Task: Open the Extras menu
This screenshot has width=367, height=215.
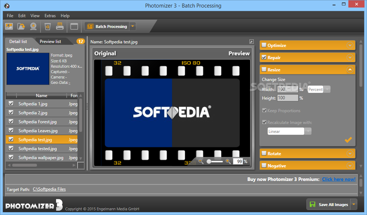Action: (x=50, y=16)
